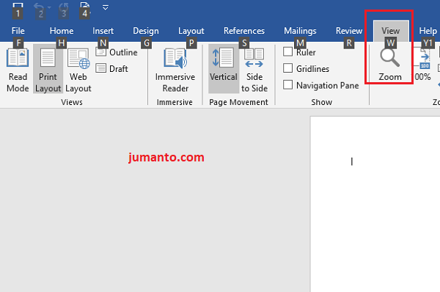Switch to the Insert tab
This screenshot has width=440, height=292.
[x=103, y=31]
